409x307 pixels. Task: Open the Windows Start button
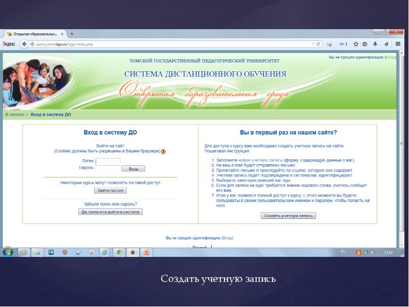(x=8, y=252)
